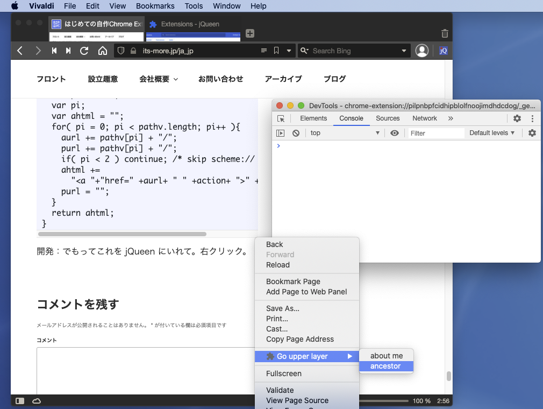Viewport: 543px width, 409px height.
Task: Choose Copy Page Address in context menu
Action: 300,339
